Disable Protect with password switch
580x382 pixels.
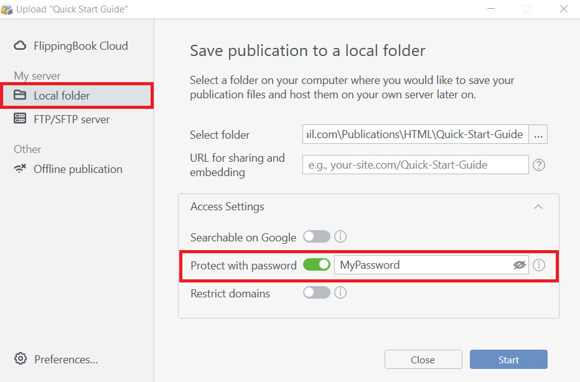[317, 265]
